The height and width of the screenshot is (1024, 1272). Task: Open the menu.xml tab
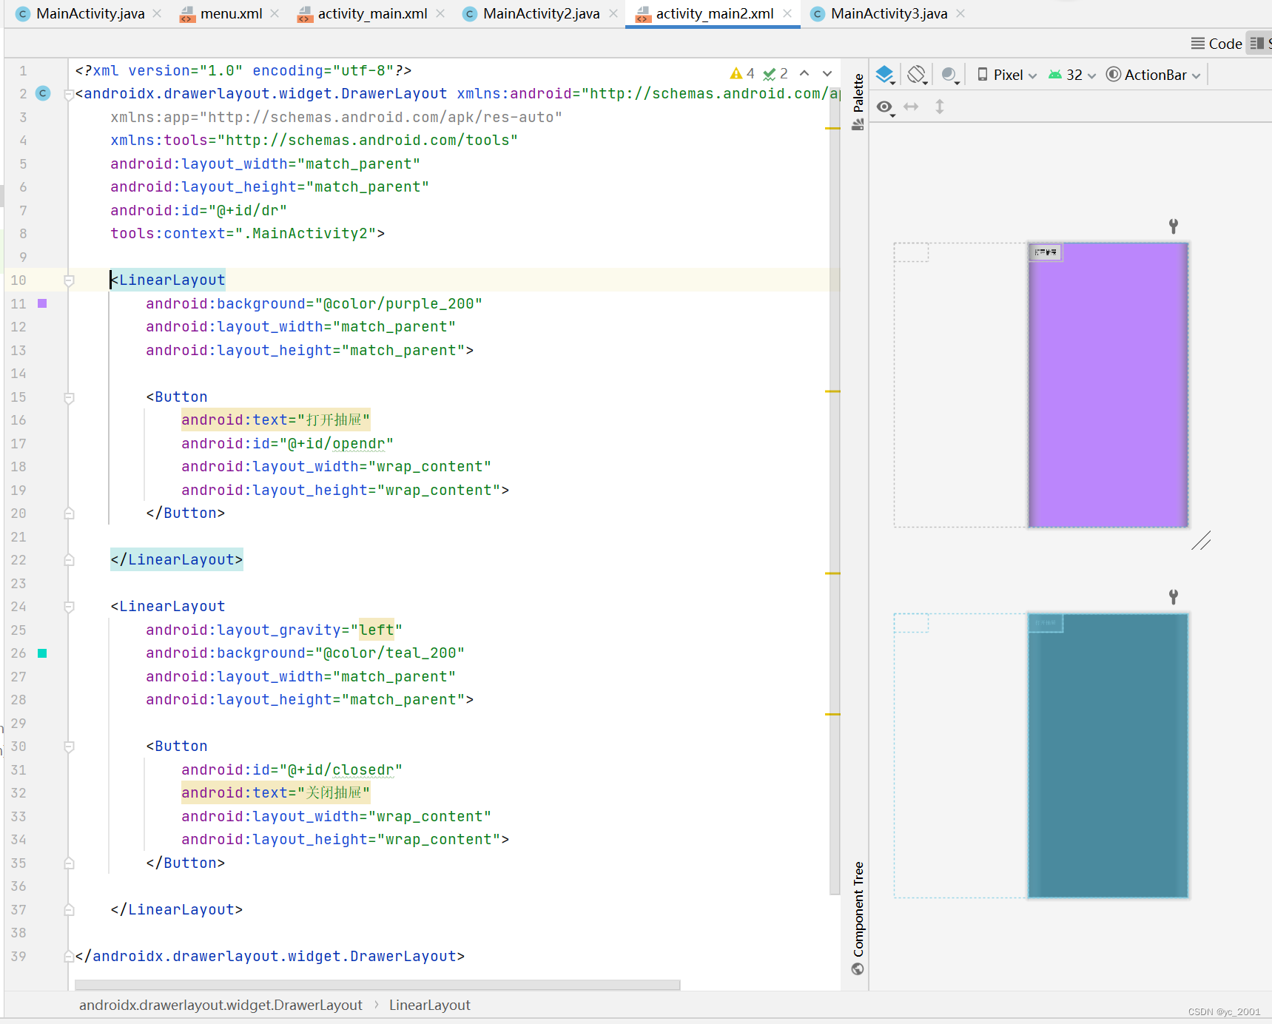click(x=230, y=13)
